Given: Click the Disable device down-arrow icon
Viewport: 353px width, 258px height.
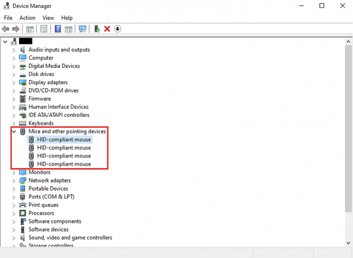Looking at the screenshot, I should tap(118, 29).
